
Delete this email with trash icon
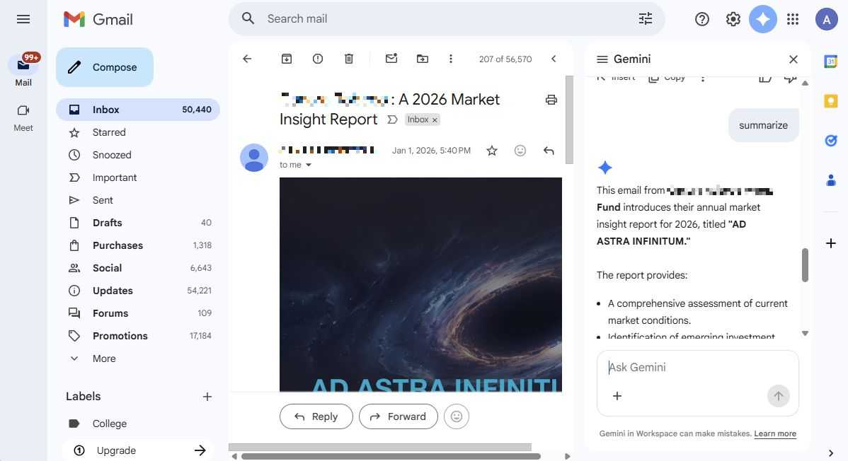(x=349, y=59)
